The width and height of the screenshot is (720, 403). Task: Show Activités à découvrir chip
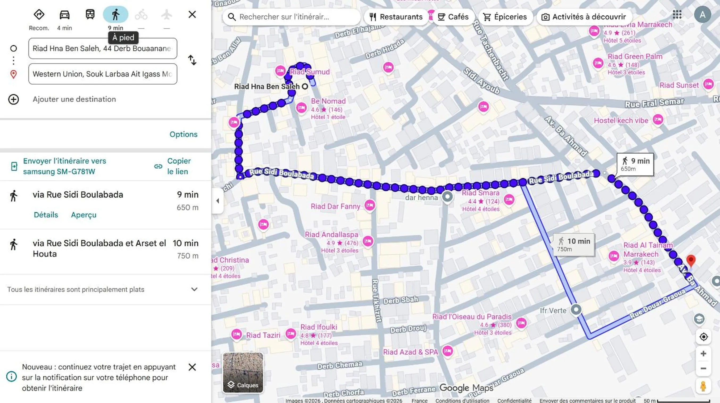coord(584,17)
